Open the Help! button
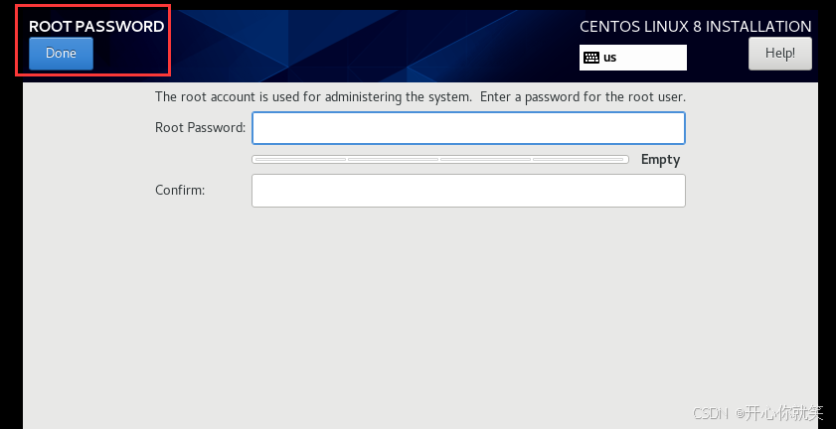 click(x=780, y=54)
